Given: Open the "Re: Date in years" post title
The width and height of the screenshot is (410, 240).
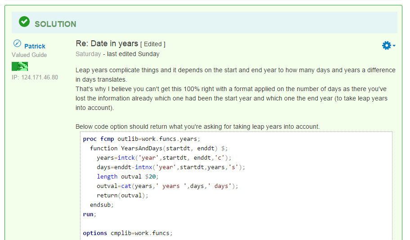Looking at the screenshot, I should [x=107, y=44].
